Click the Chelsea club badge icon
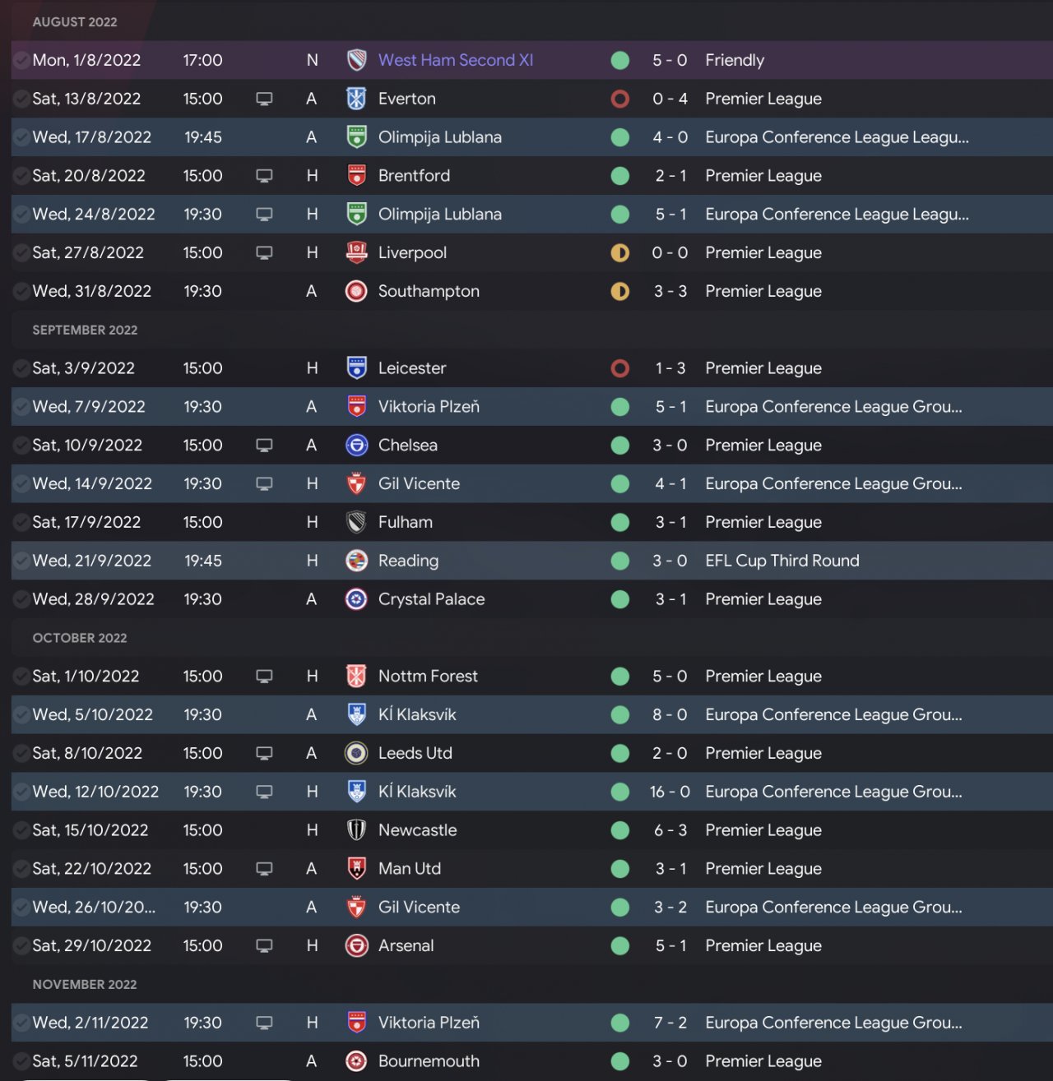 click(356, 445)
